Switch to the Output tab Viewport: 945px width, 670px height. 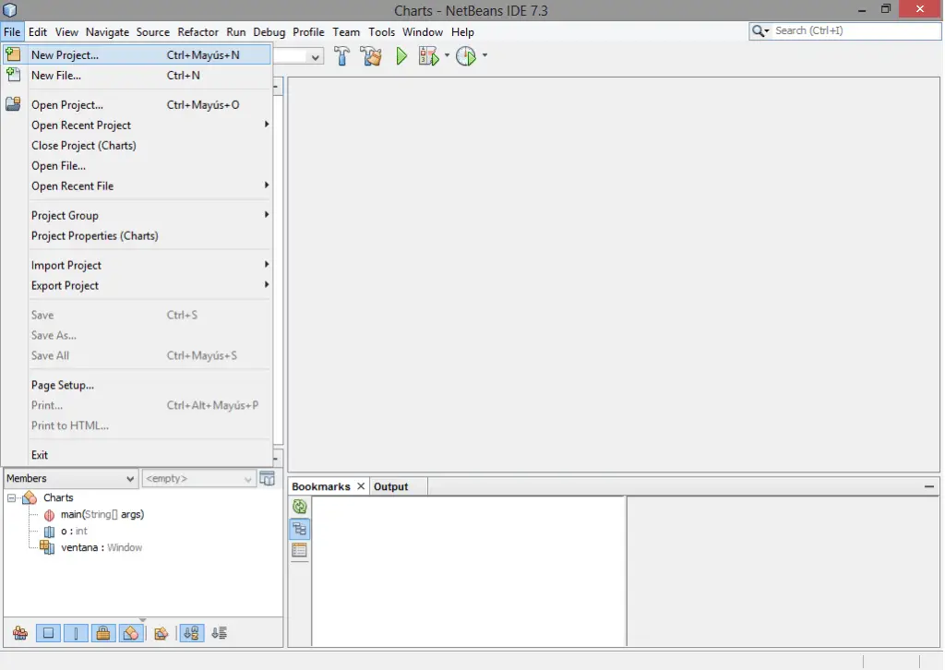[x=394, y=485]
